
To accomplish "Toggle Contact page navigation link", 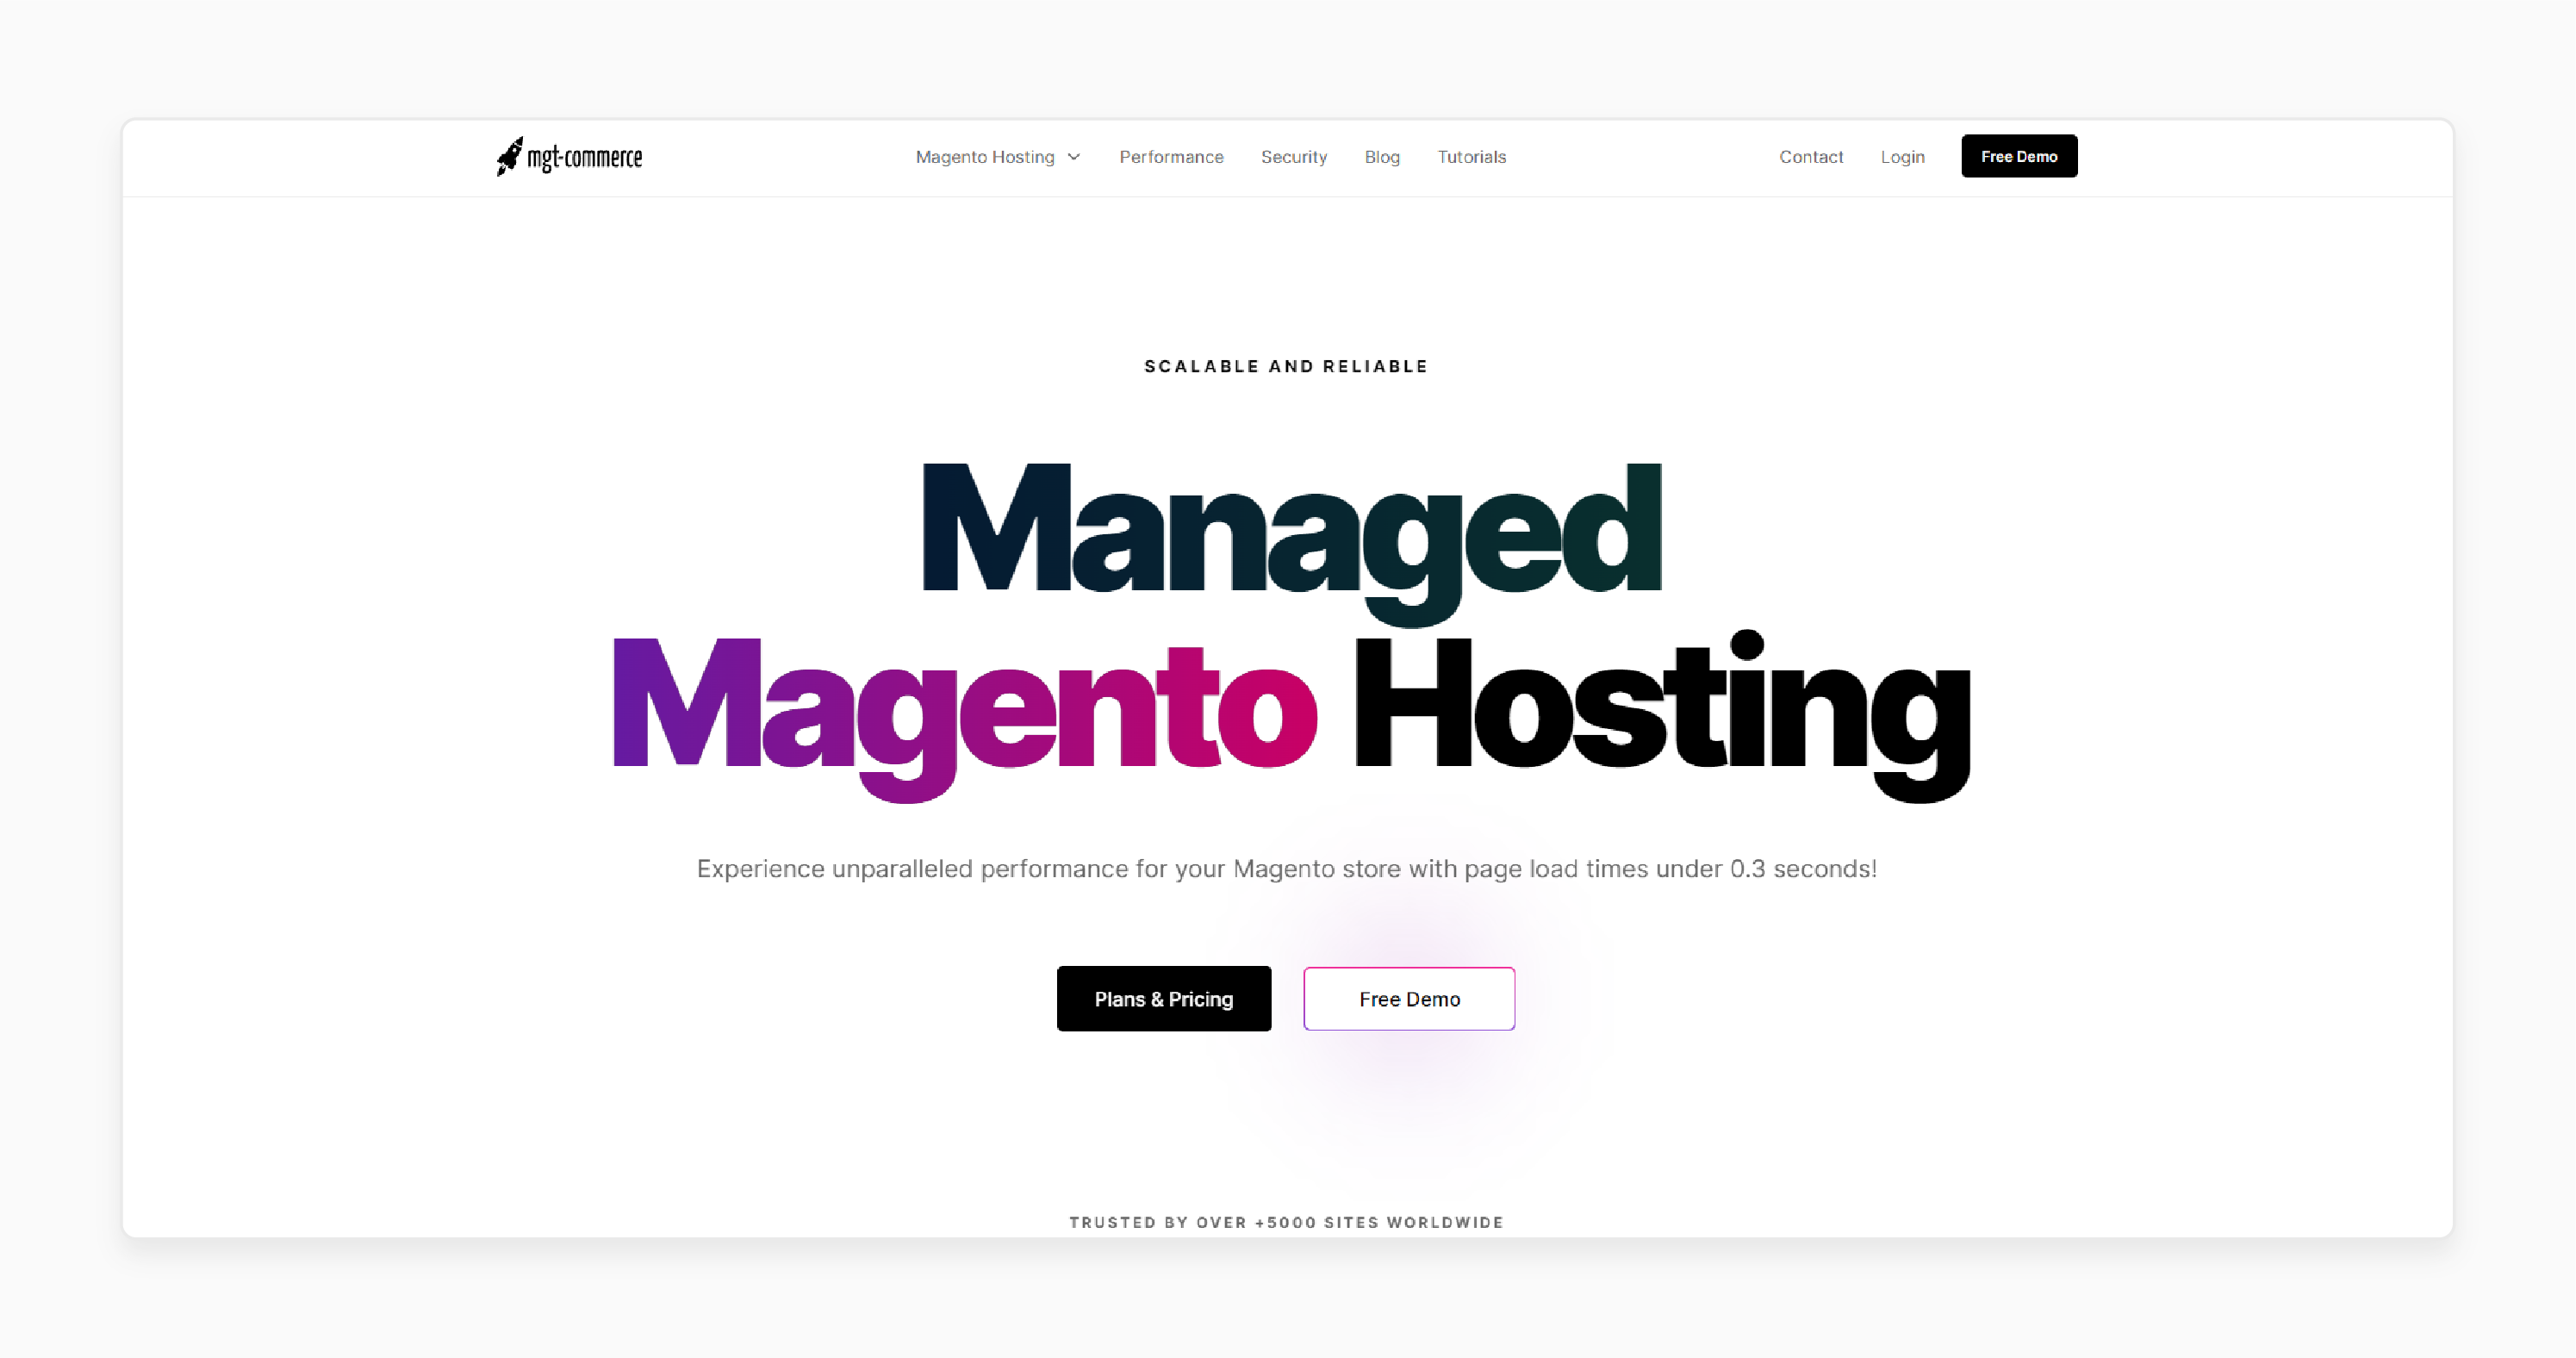I will (x=1811, y=157).
